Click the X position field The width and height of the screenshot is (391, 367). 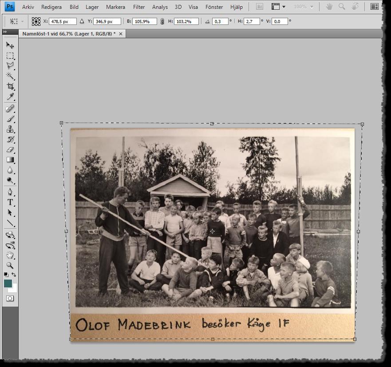(x=63, y=21)
